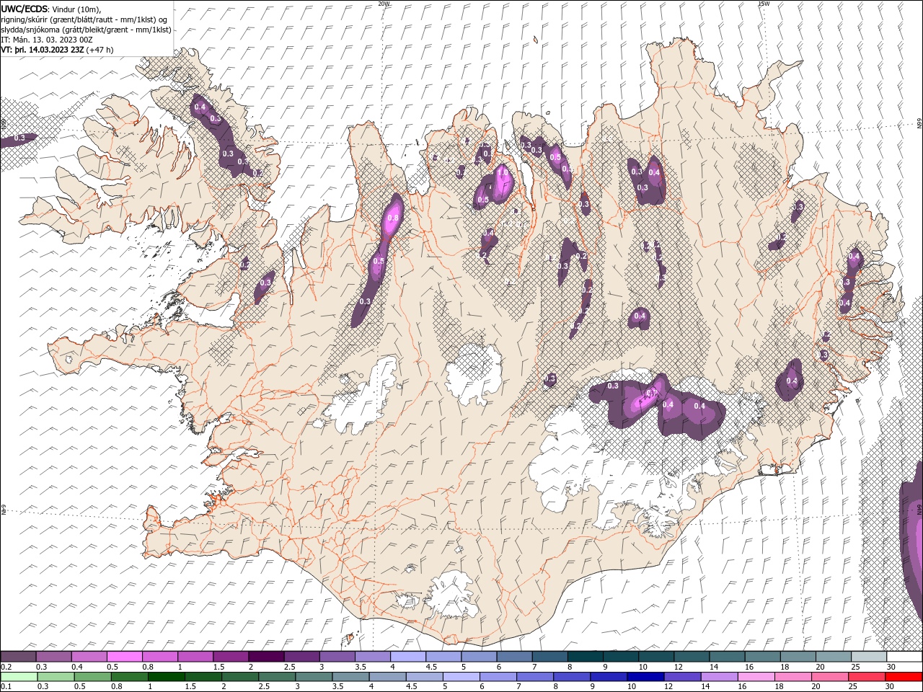Choose the deep blue lower swatch starting at 10
923x692 pixels.
coord(645,677)
